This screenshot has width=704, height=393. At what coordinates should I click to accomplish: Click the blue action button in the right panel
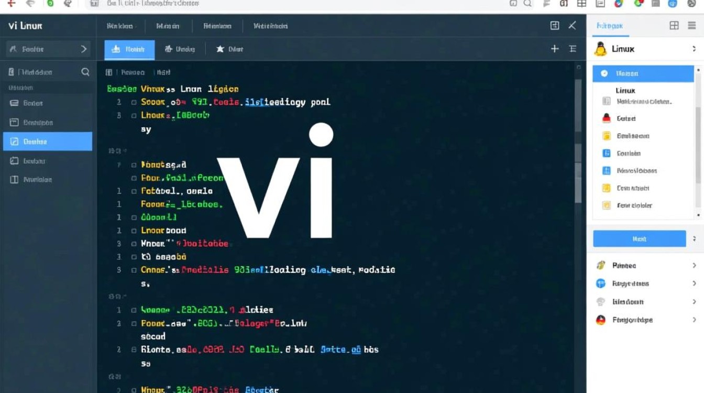point(640,238)
